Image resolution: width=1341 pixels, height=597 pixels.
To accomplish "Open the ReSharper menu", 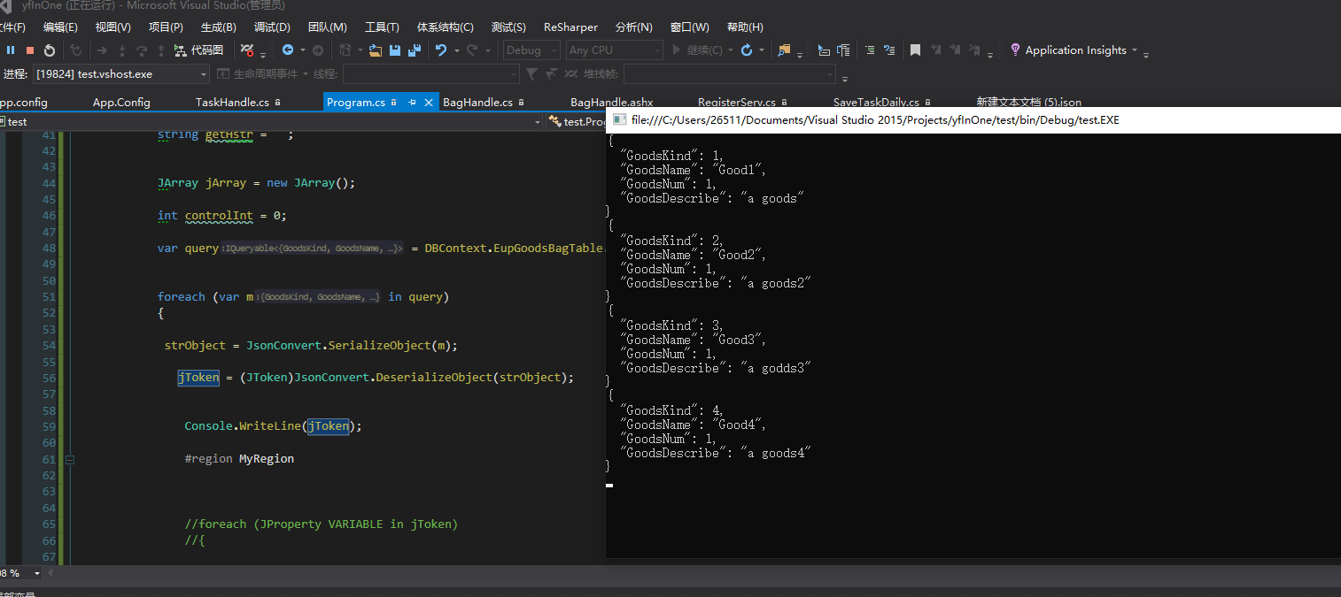I will [570, 27].
